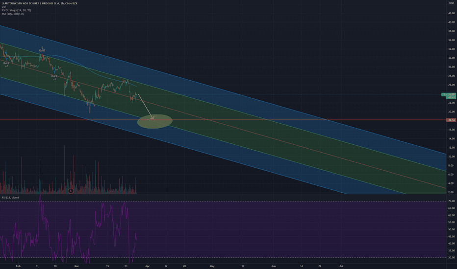This screenshot has height=269, width=457.
Task: Open the USD currency selector
Action: [452, 3]
